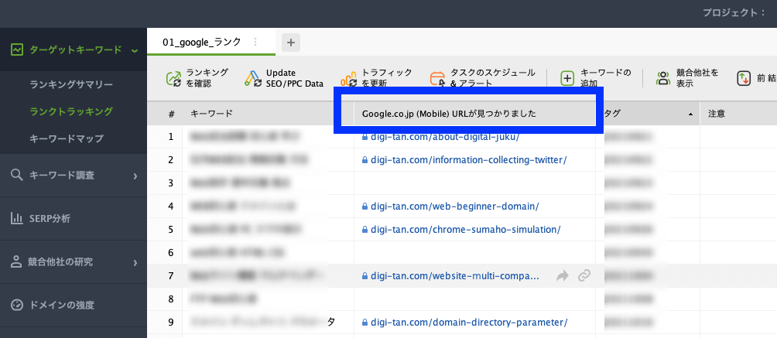This screenshot has height=338, width=777.
Task: Sort by the タグ column arrow
Action: point(690,114)
